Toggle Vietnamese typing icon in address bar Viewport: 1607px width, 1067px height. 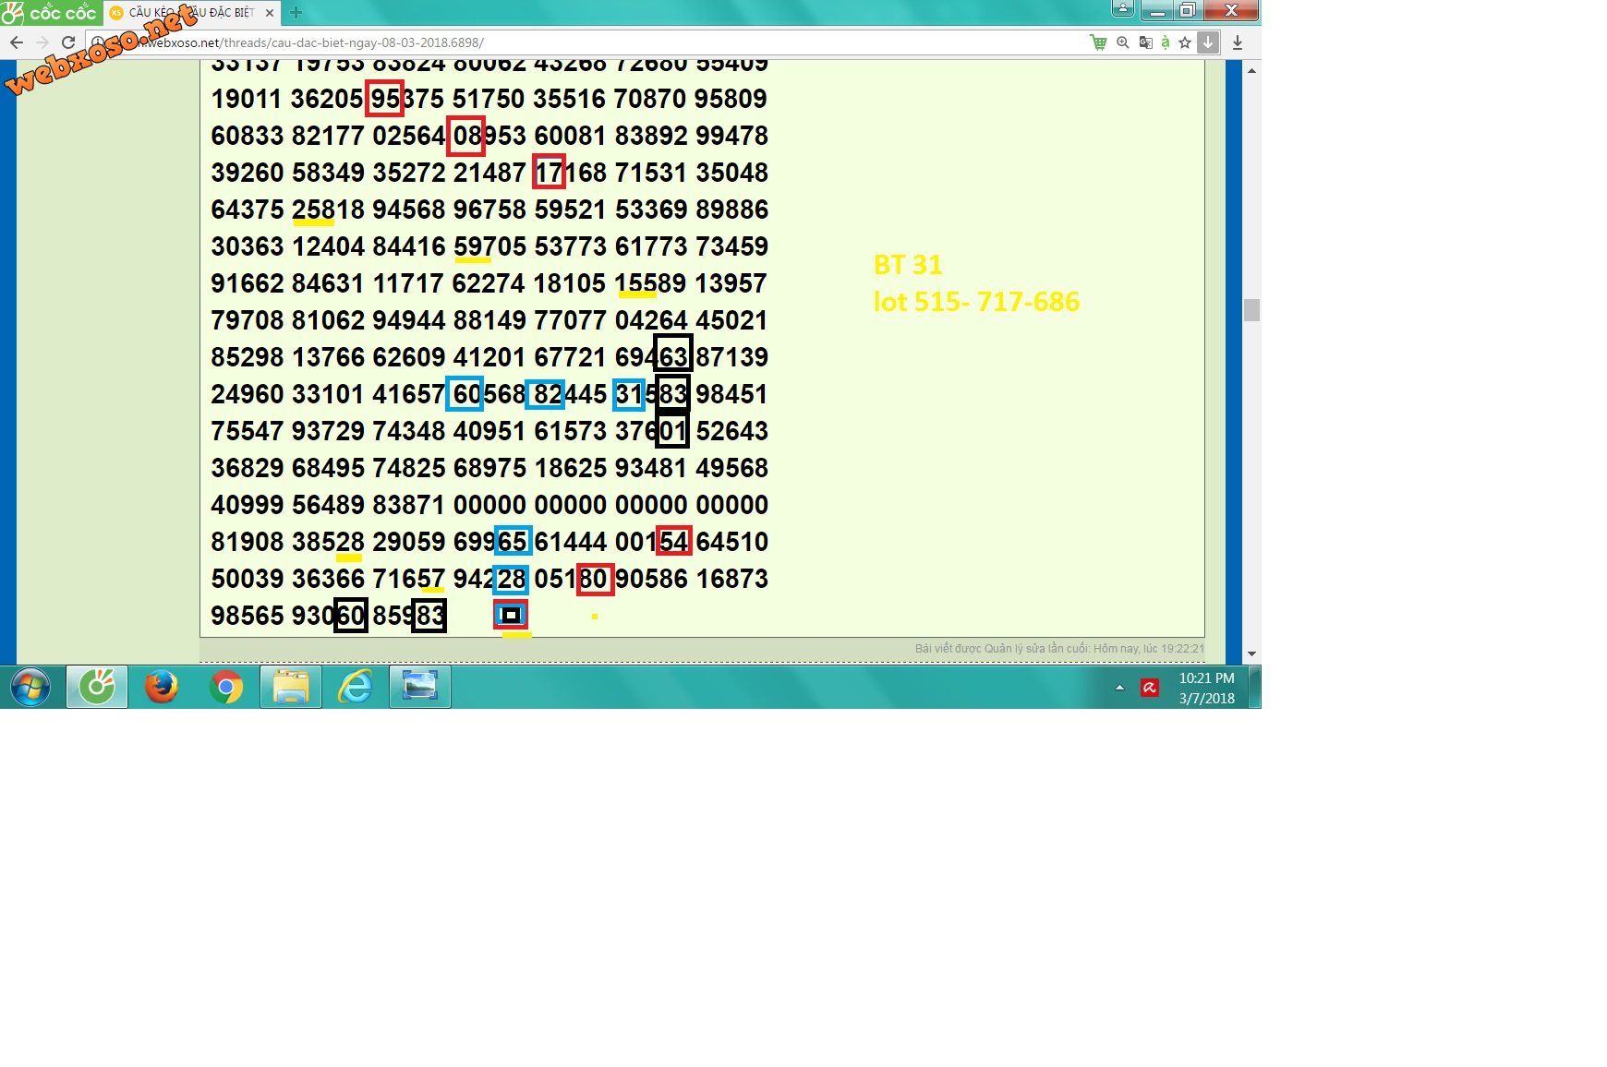[x=1166, y=42]
